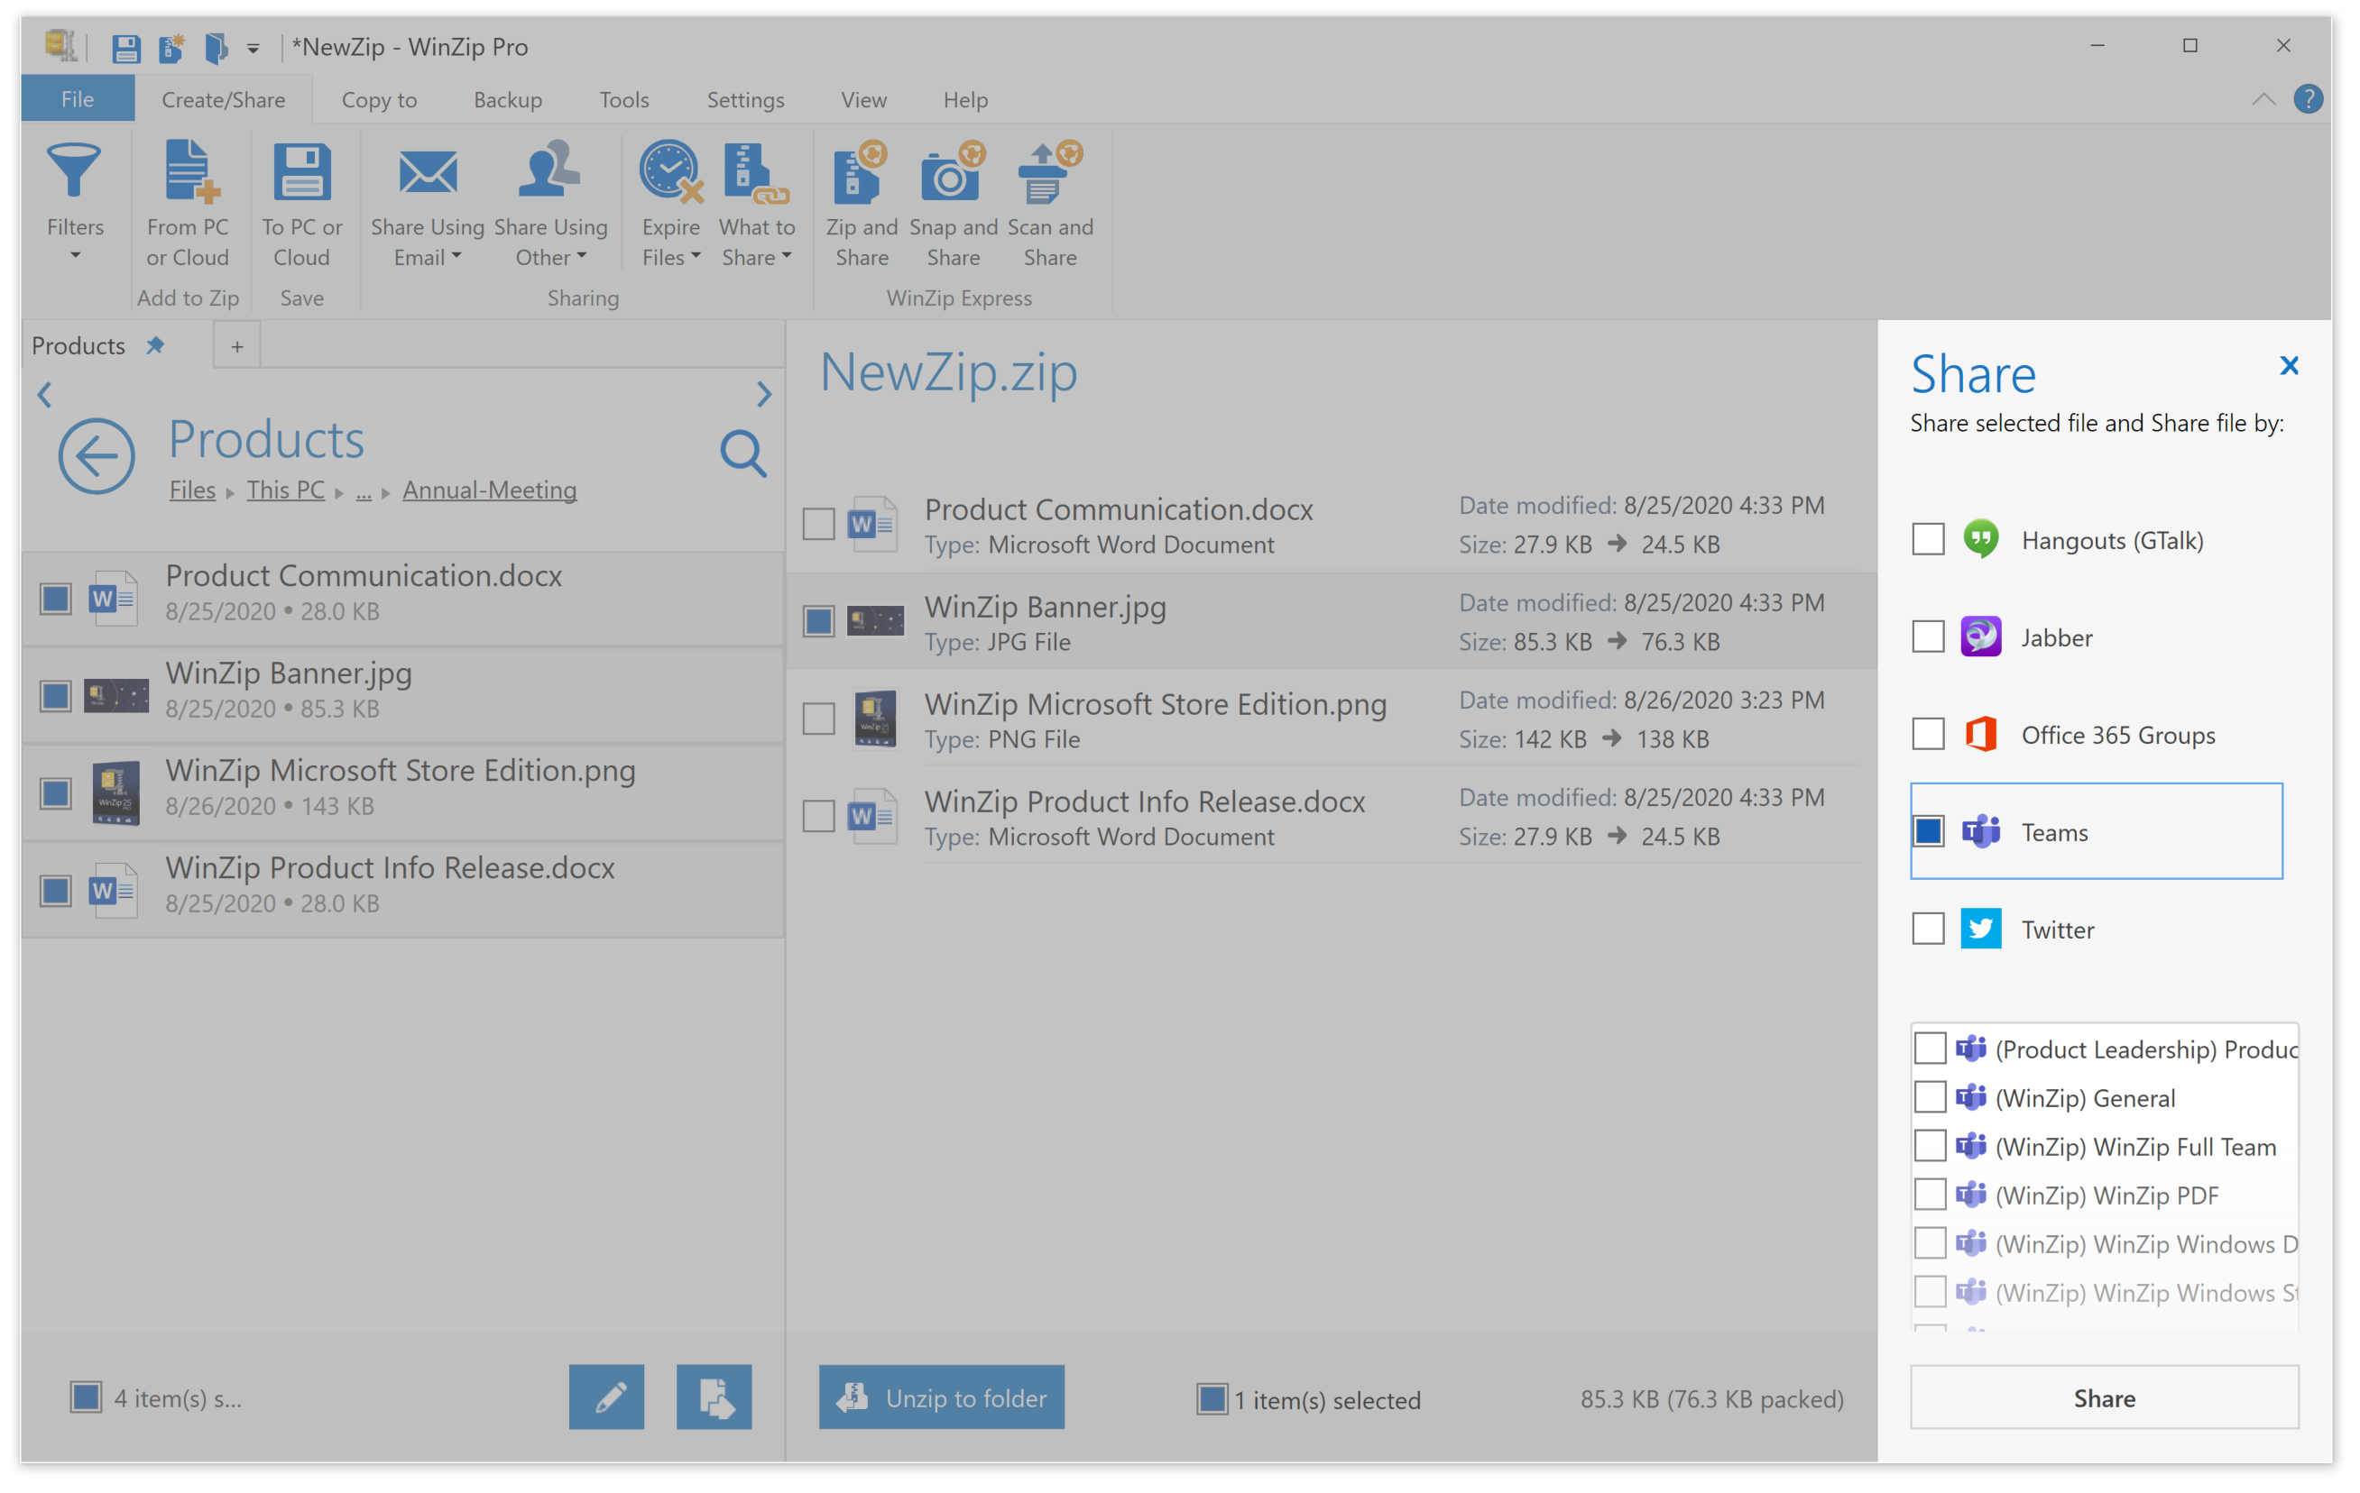2360x1493 pixels.
Task: Check (Product Leadership) channel
Action: tap(1930, 1049)
